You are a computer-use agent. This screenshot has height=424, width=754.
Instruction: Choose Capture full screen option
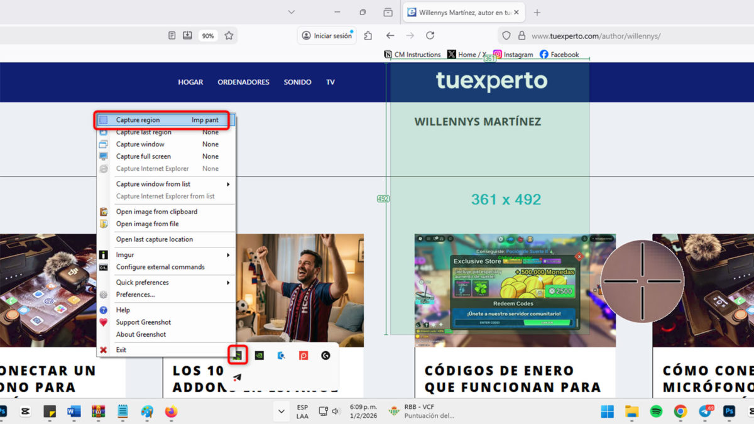click(x=166, y=156)
